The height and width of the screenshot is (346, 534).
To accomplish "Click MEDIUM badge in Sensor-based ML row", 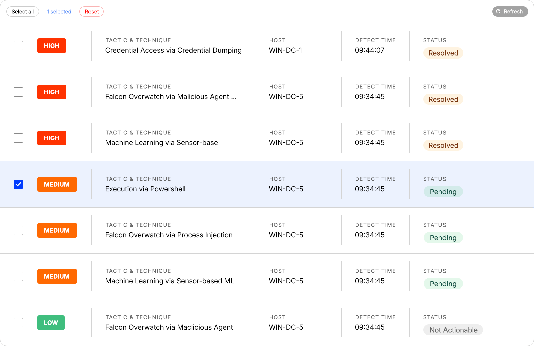I will tap(57, 276).
